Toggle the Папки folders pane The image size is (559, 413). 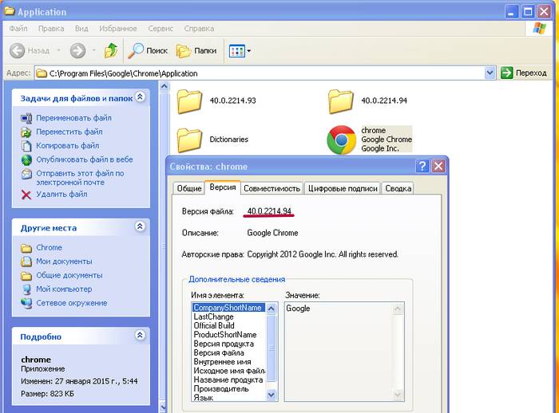tap(196, 51)
